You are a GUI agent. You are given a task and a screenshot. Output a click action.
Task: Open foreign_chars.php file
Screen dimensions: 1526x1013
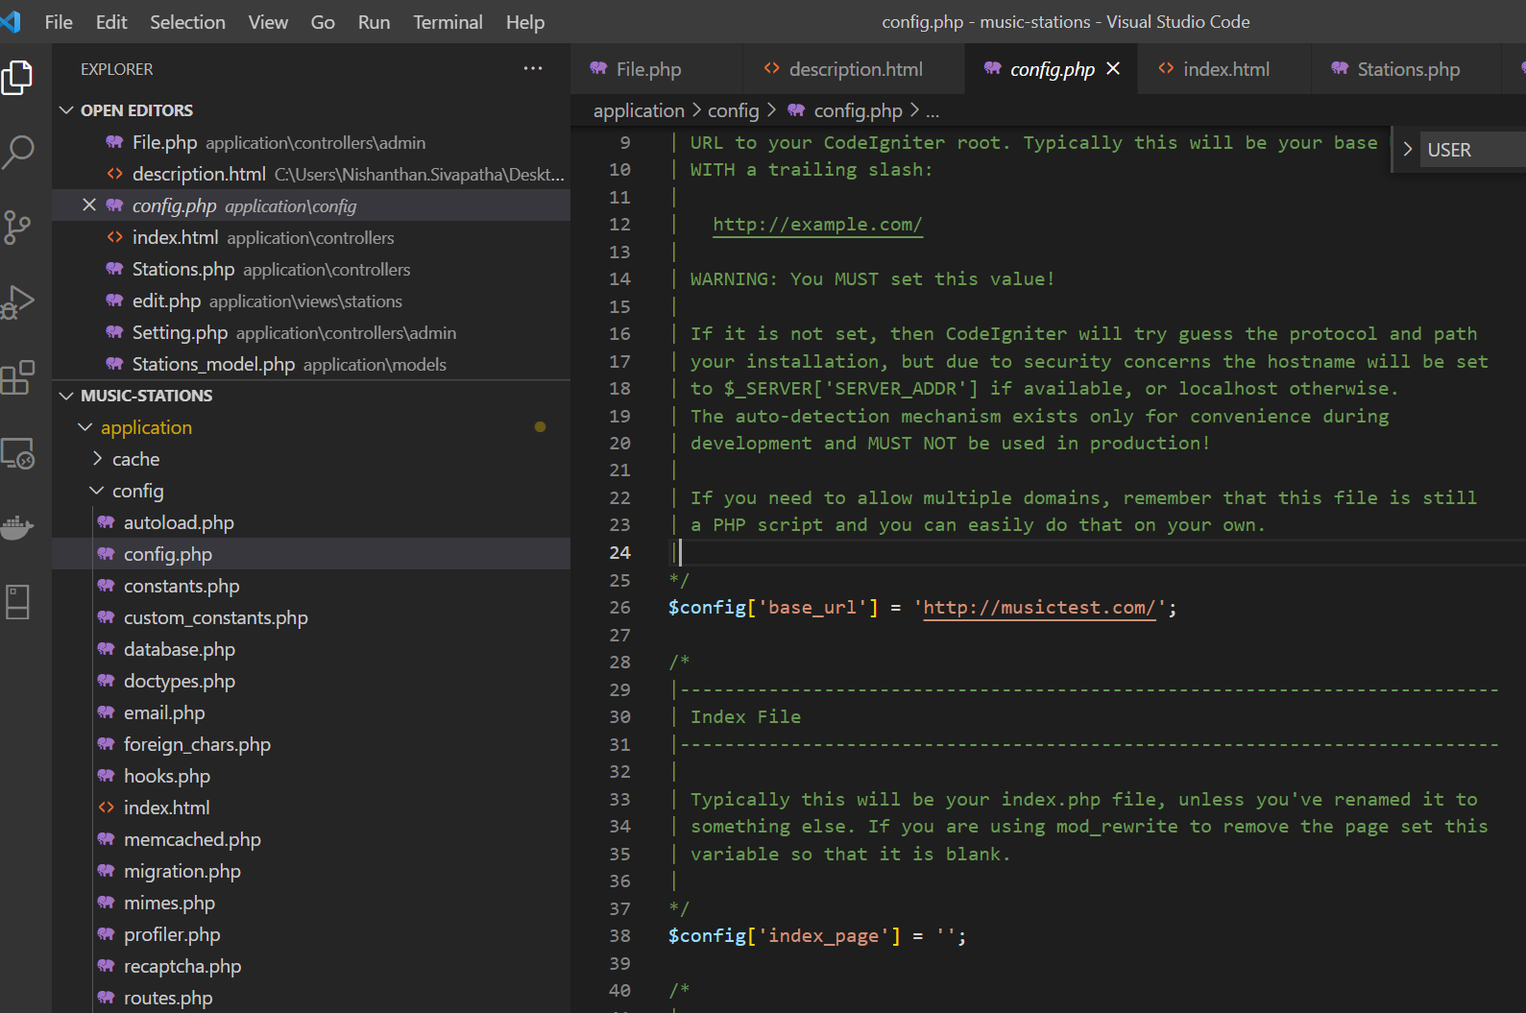click(311, 744)
